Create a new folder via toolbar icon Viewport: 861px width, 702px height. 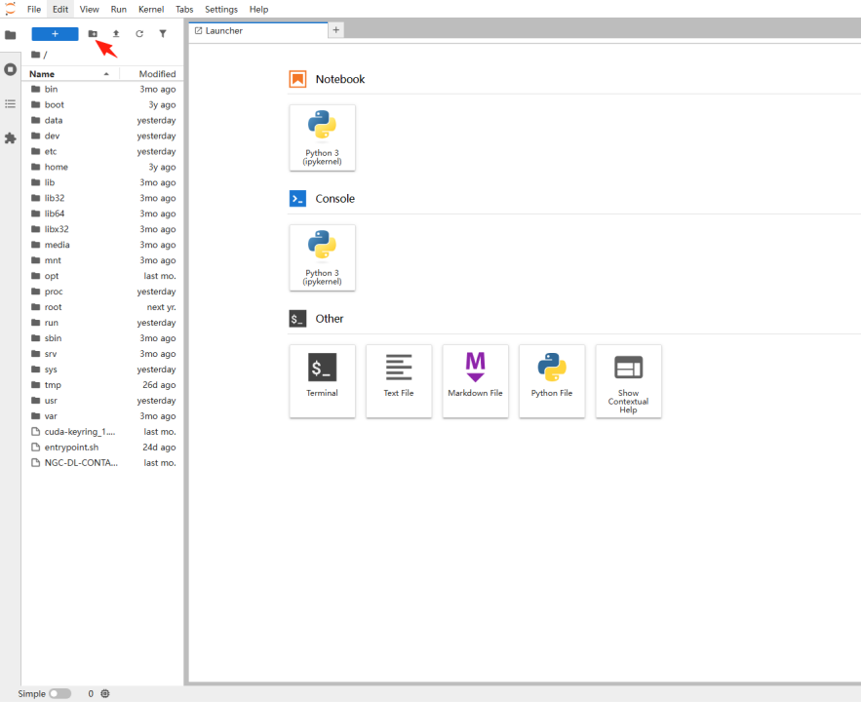click(93, 34)
